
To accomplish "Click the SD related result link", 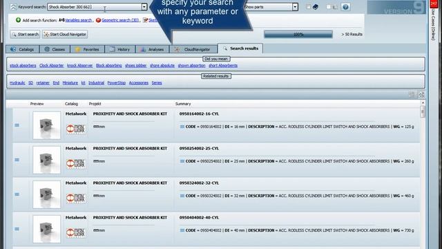I will tap(30, 83).
